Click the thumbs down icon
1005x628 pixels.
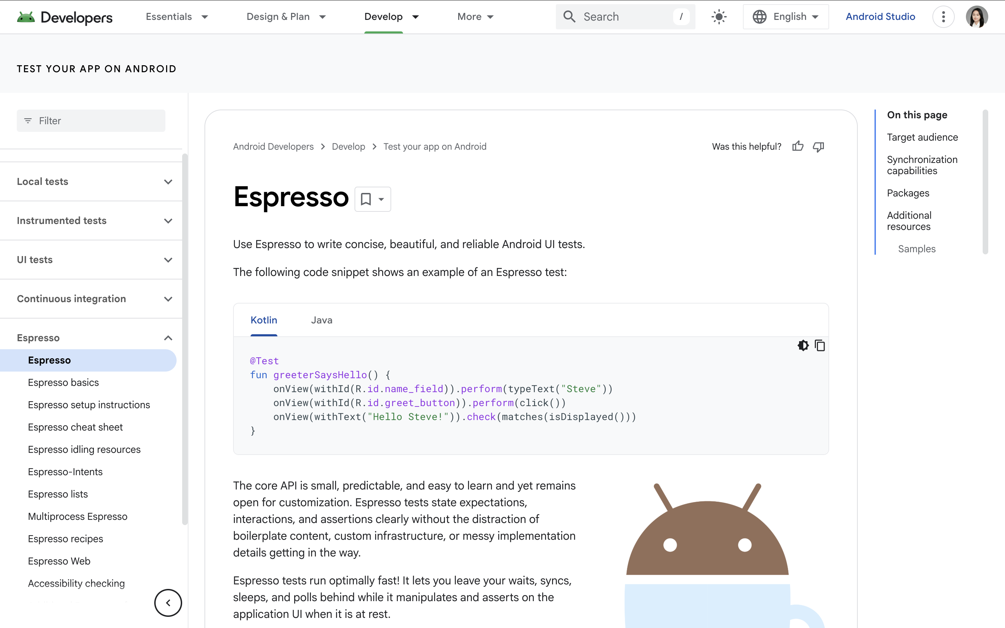click(x=818, y=146)
